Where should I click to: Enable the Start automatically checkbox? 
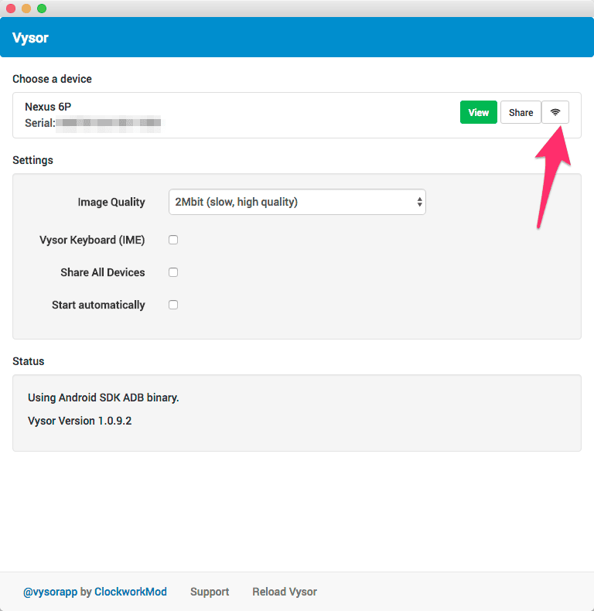[173, 305]
